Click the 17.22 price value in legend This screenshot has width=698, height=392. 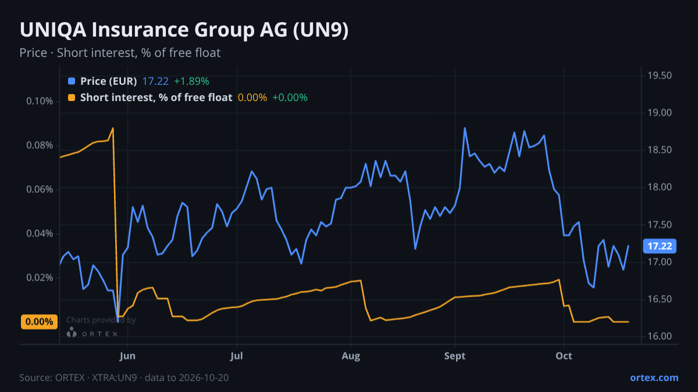155,81
